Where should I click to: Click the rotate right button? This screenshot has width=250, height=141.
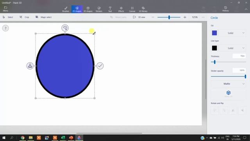[224, 110]
